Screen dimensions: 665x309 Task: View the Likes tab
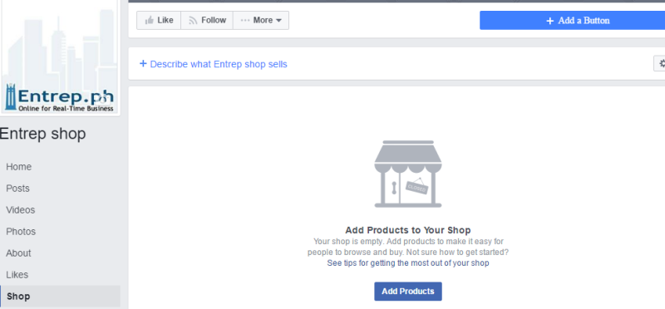[x=17, y=275]
